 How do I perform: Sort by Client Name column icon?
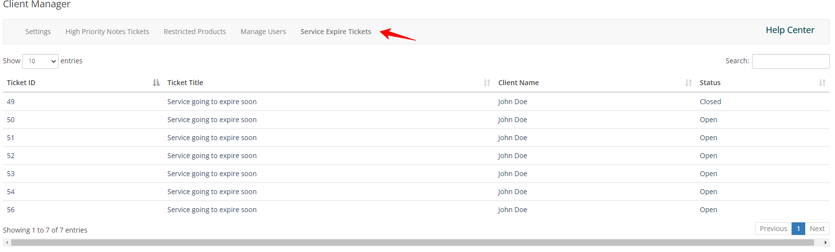689,83
